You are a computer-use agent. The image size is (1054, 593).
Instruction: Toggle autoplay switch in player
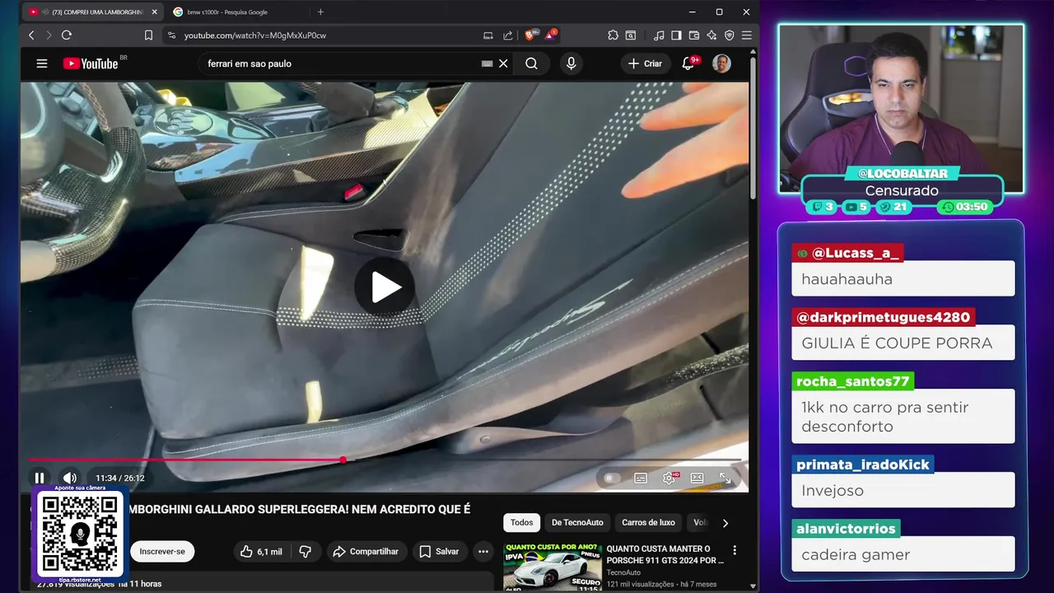(611, 478)
